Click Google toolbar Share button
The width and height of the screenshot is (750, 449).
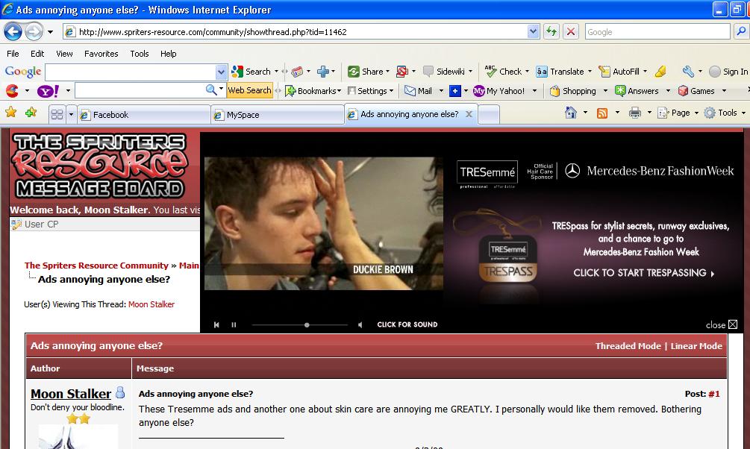[369, 72]
